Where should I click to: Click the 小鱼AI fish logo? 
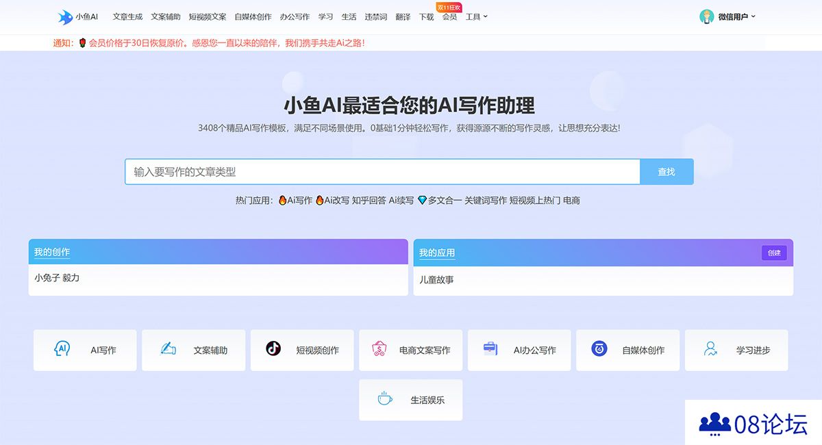coord(66,17)
